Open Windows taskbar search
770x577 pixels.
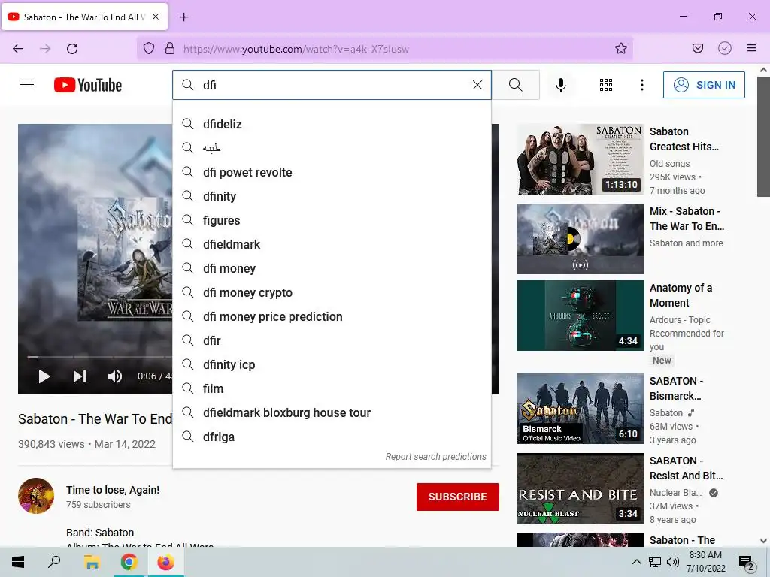[54, 562]
